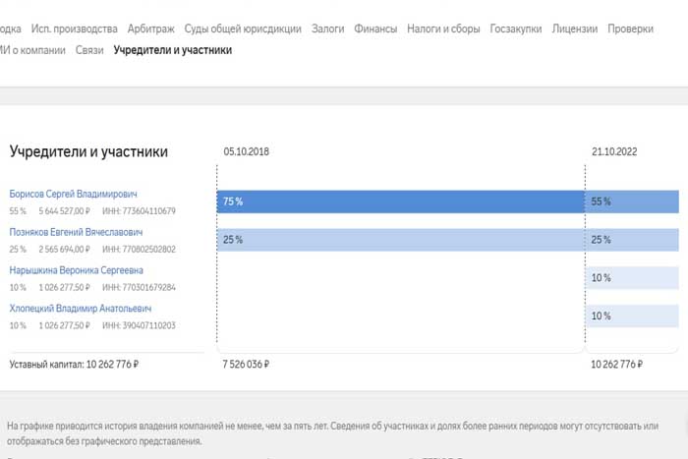The height and width of the screenshot is (459, 688).
Task: Open Нарышкина Вероника Сергеевна profile link
Action: tap(76, 270)
